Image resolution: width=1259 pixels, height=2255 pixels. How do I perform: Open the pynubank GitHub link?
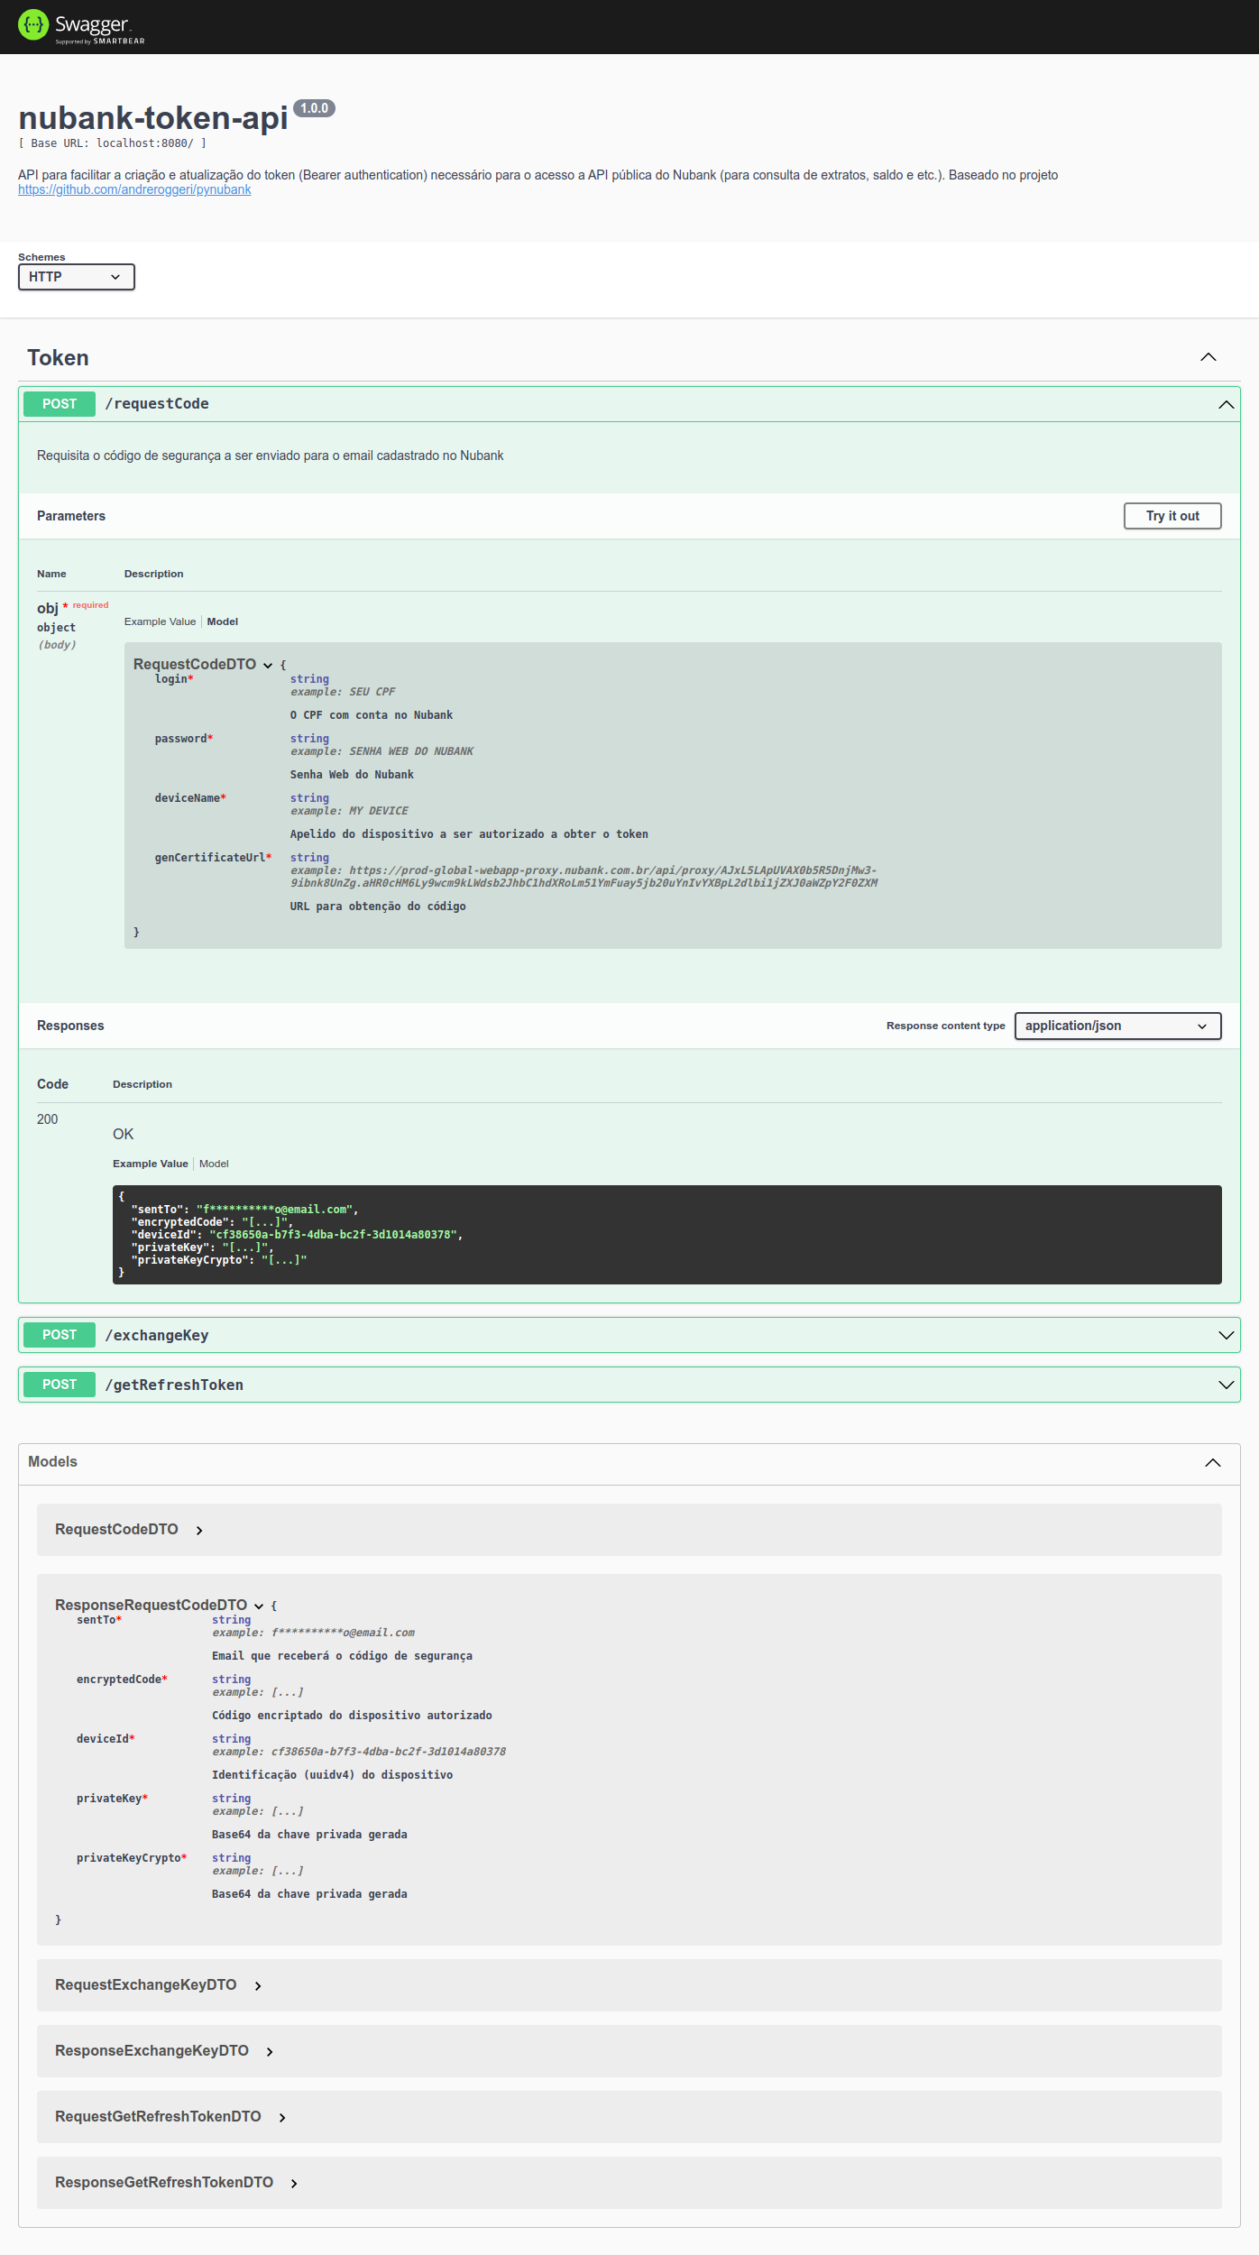click(134, 189)
